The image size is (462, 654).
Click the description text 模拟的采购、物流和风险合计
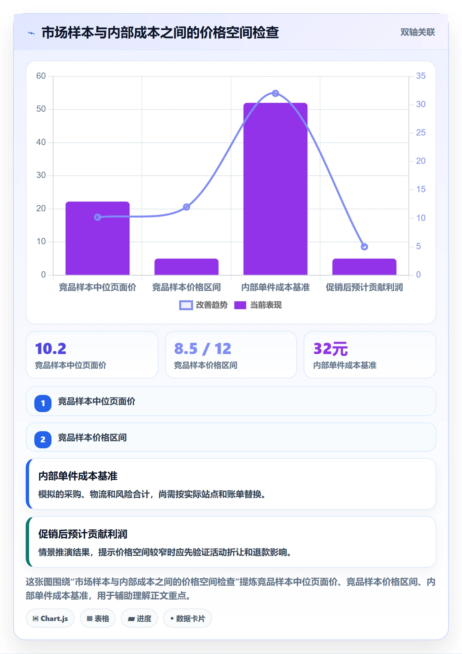(94, 494)
